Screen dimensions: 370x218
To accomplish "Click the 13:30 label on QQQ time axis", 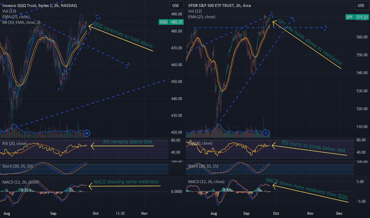I will coord(120,213).
